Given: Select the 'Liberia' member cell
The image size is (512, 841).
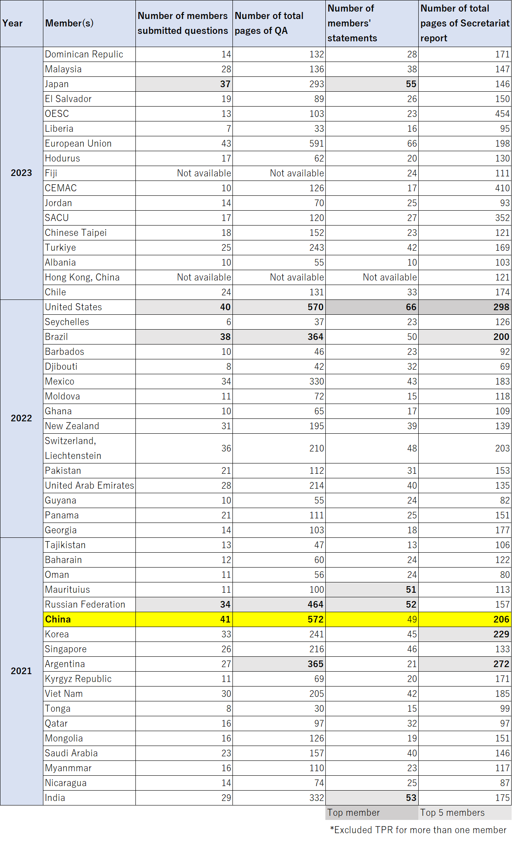Looking at the screenshot, I should pos(89,129).
